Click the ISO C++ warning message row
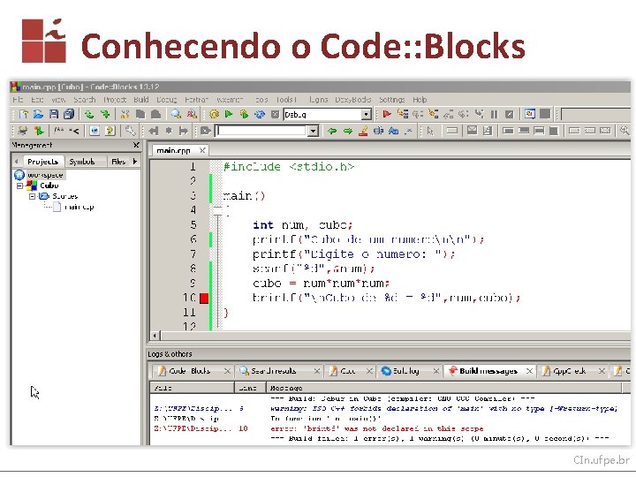 385,409
